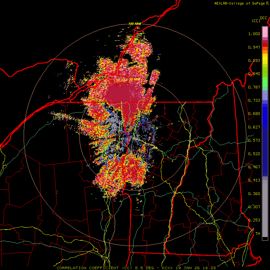
Task: Click the TH threshold label on legend
Action: click(x=258, y=234)
